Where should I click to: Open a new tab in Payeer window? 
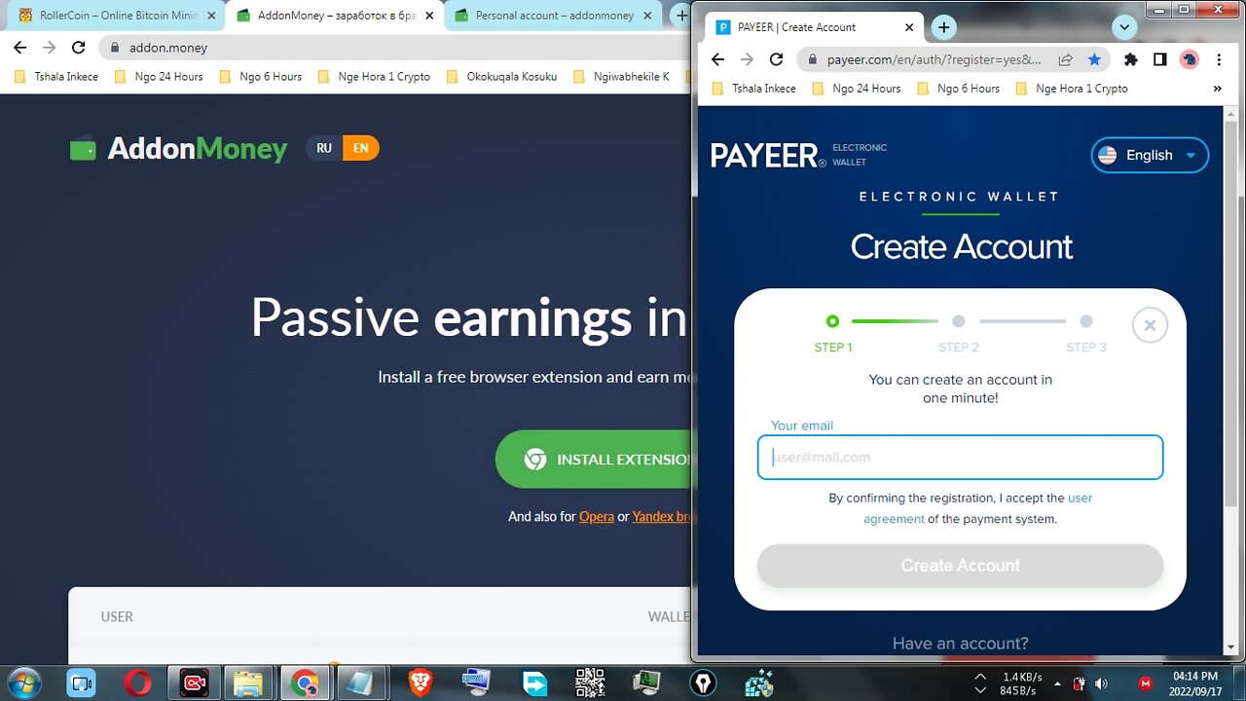coord(943,27)
